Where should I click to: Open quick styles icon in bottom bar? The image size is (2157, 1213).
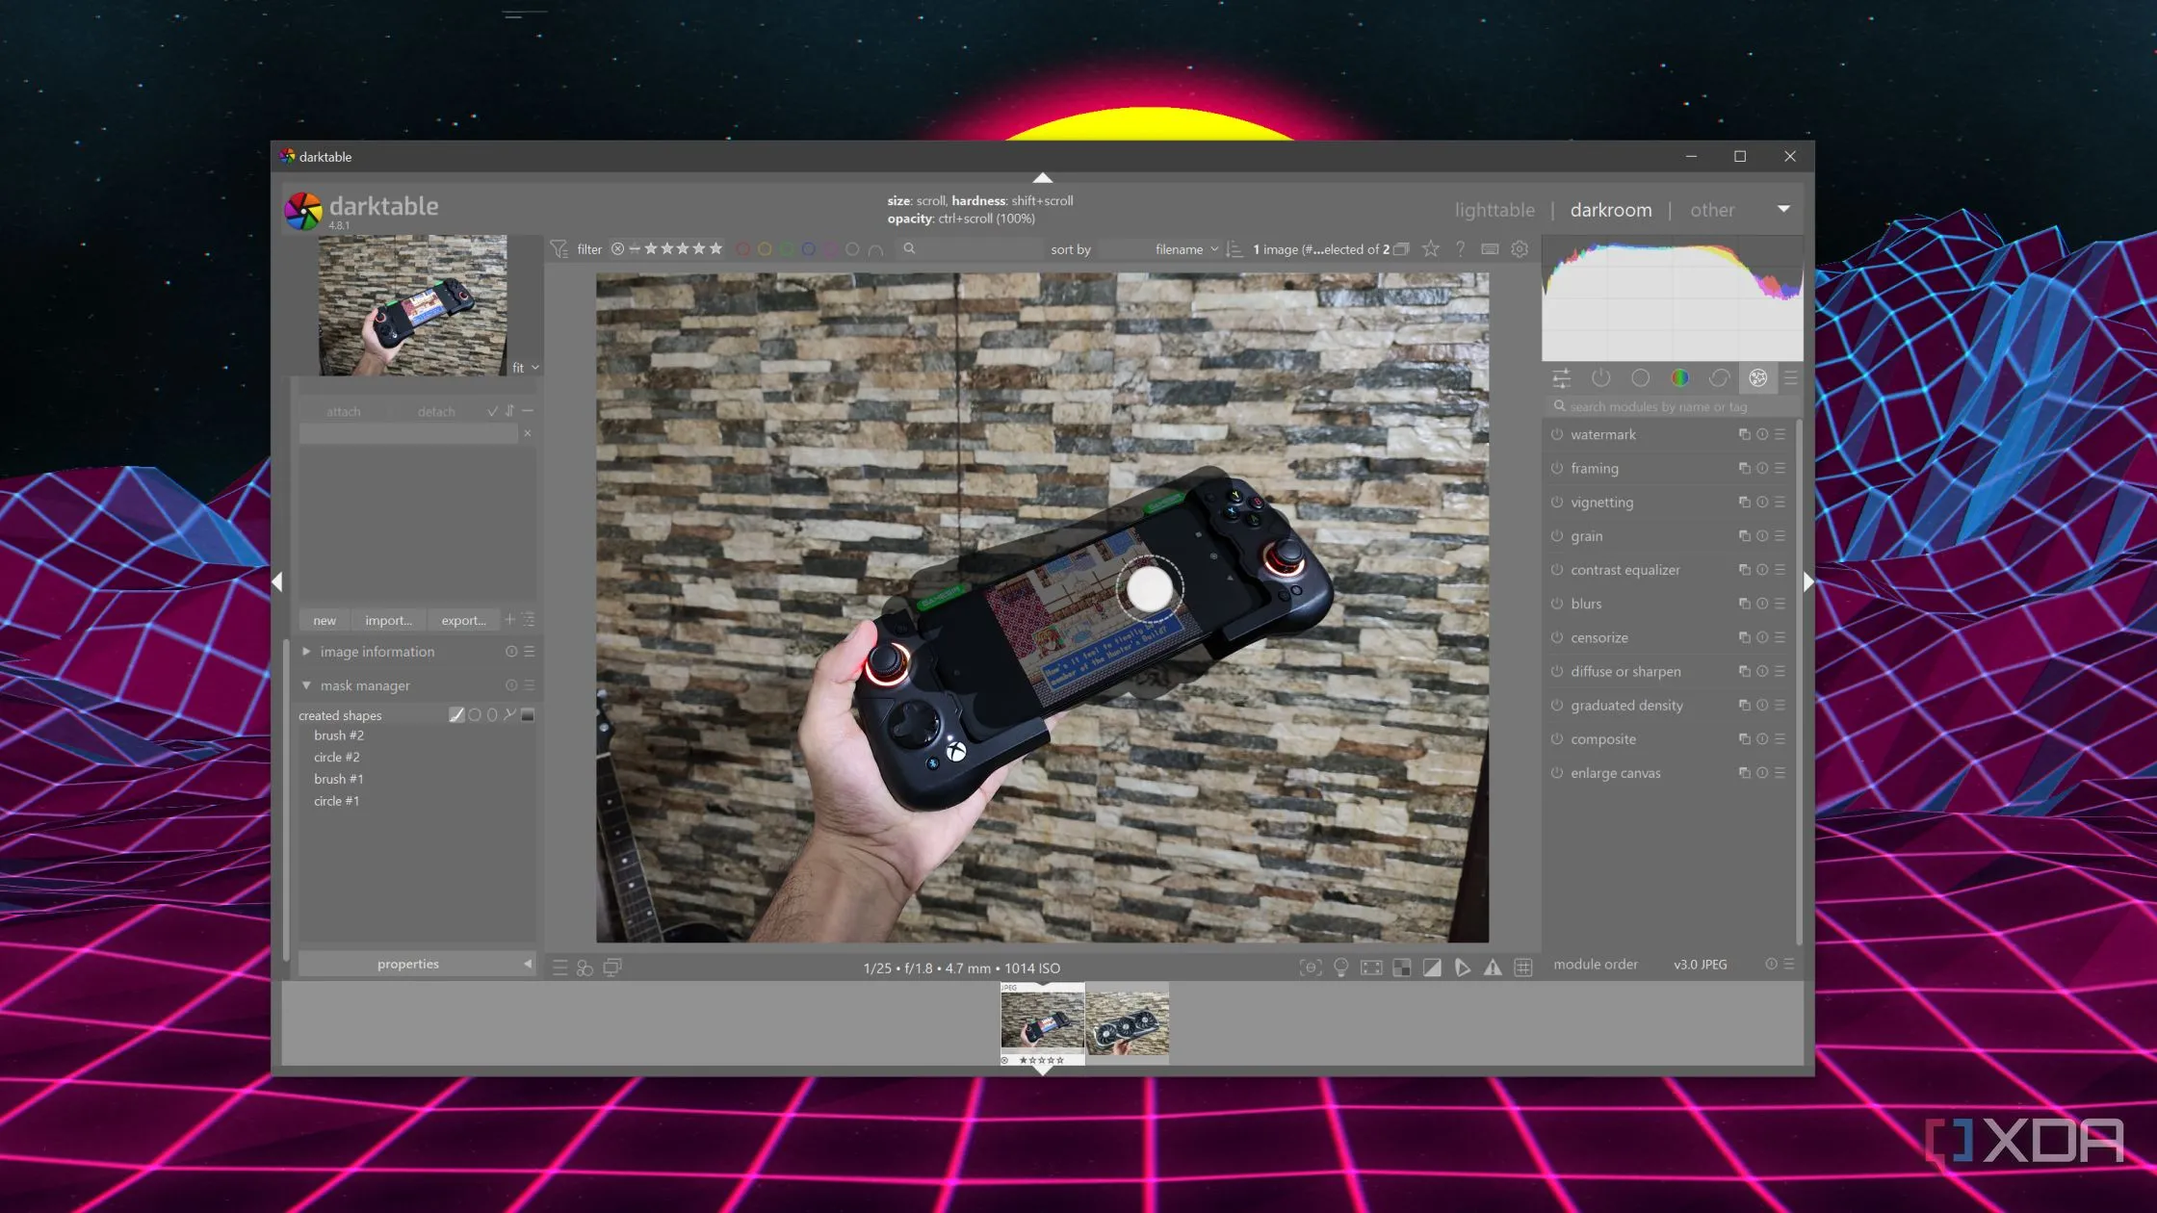pos(585,968)
